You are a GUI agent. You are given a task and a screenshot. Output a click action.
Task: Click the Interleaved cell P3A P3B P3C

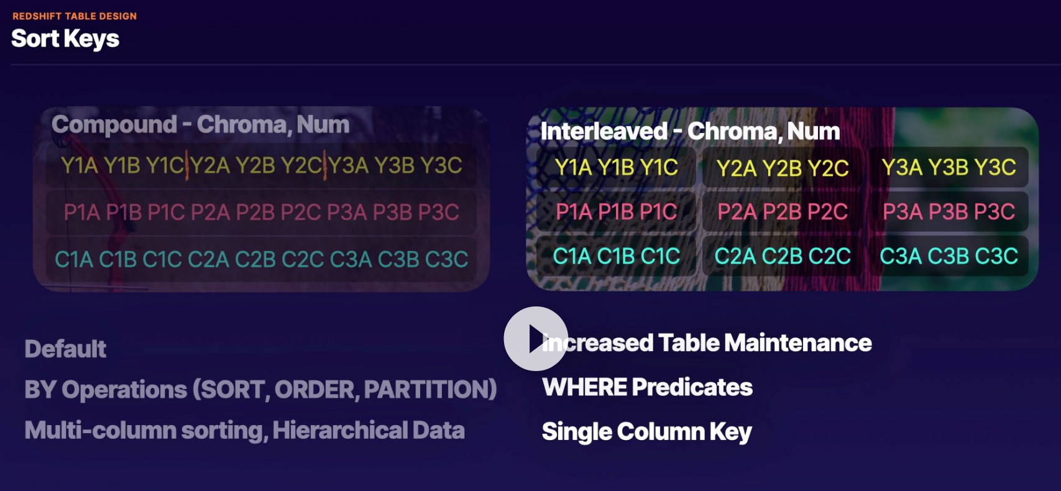coord(948,212)
